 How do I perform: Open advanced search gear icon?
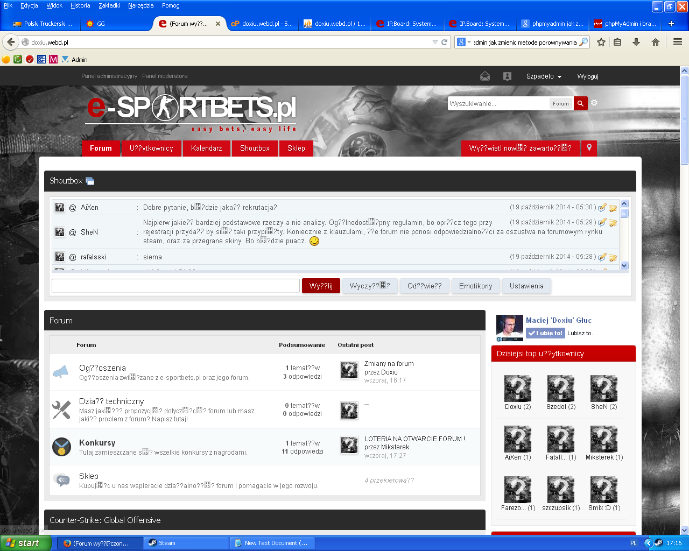[x=594, y=103]
